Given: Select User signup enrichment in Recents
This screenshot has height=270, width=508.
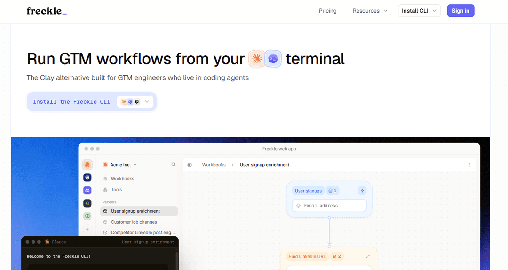Looking at the screenshot, I should point(139,211).
